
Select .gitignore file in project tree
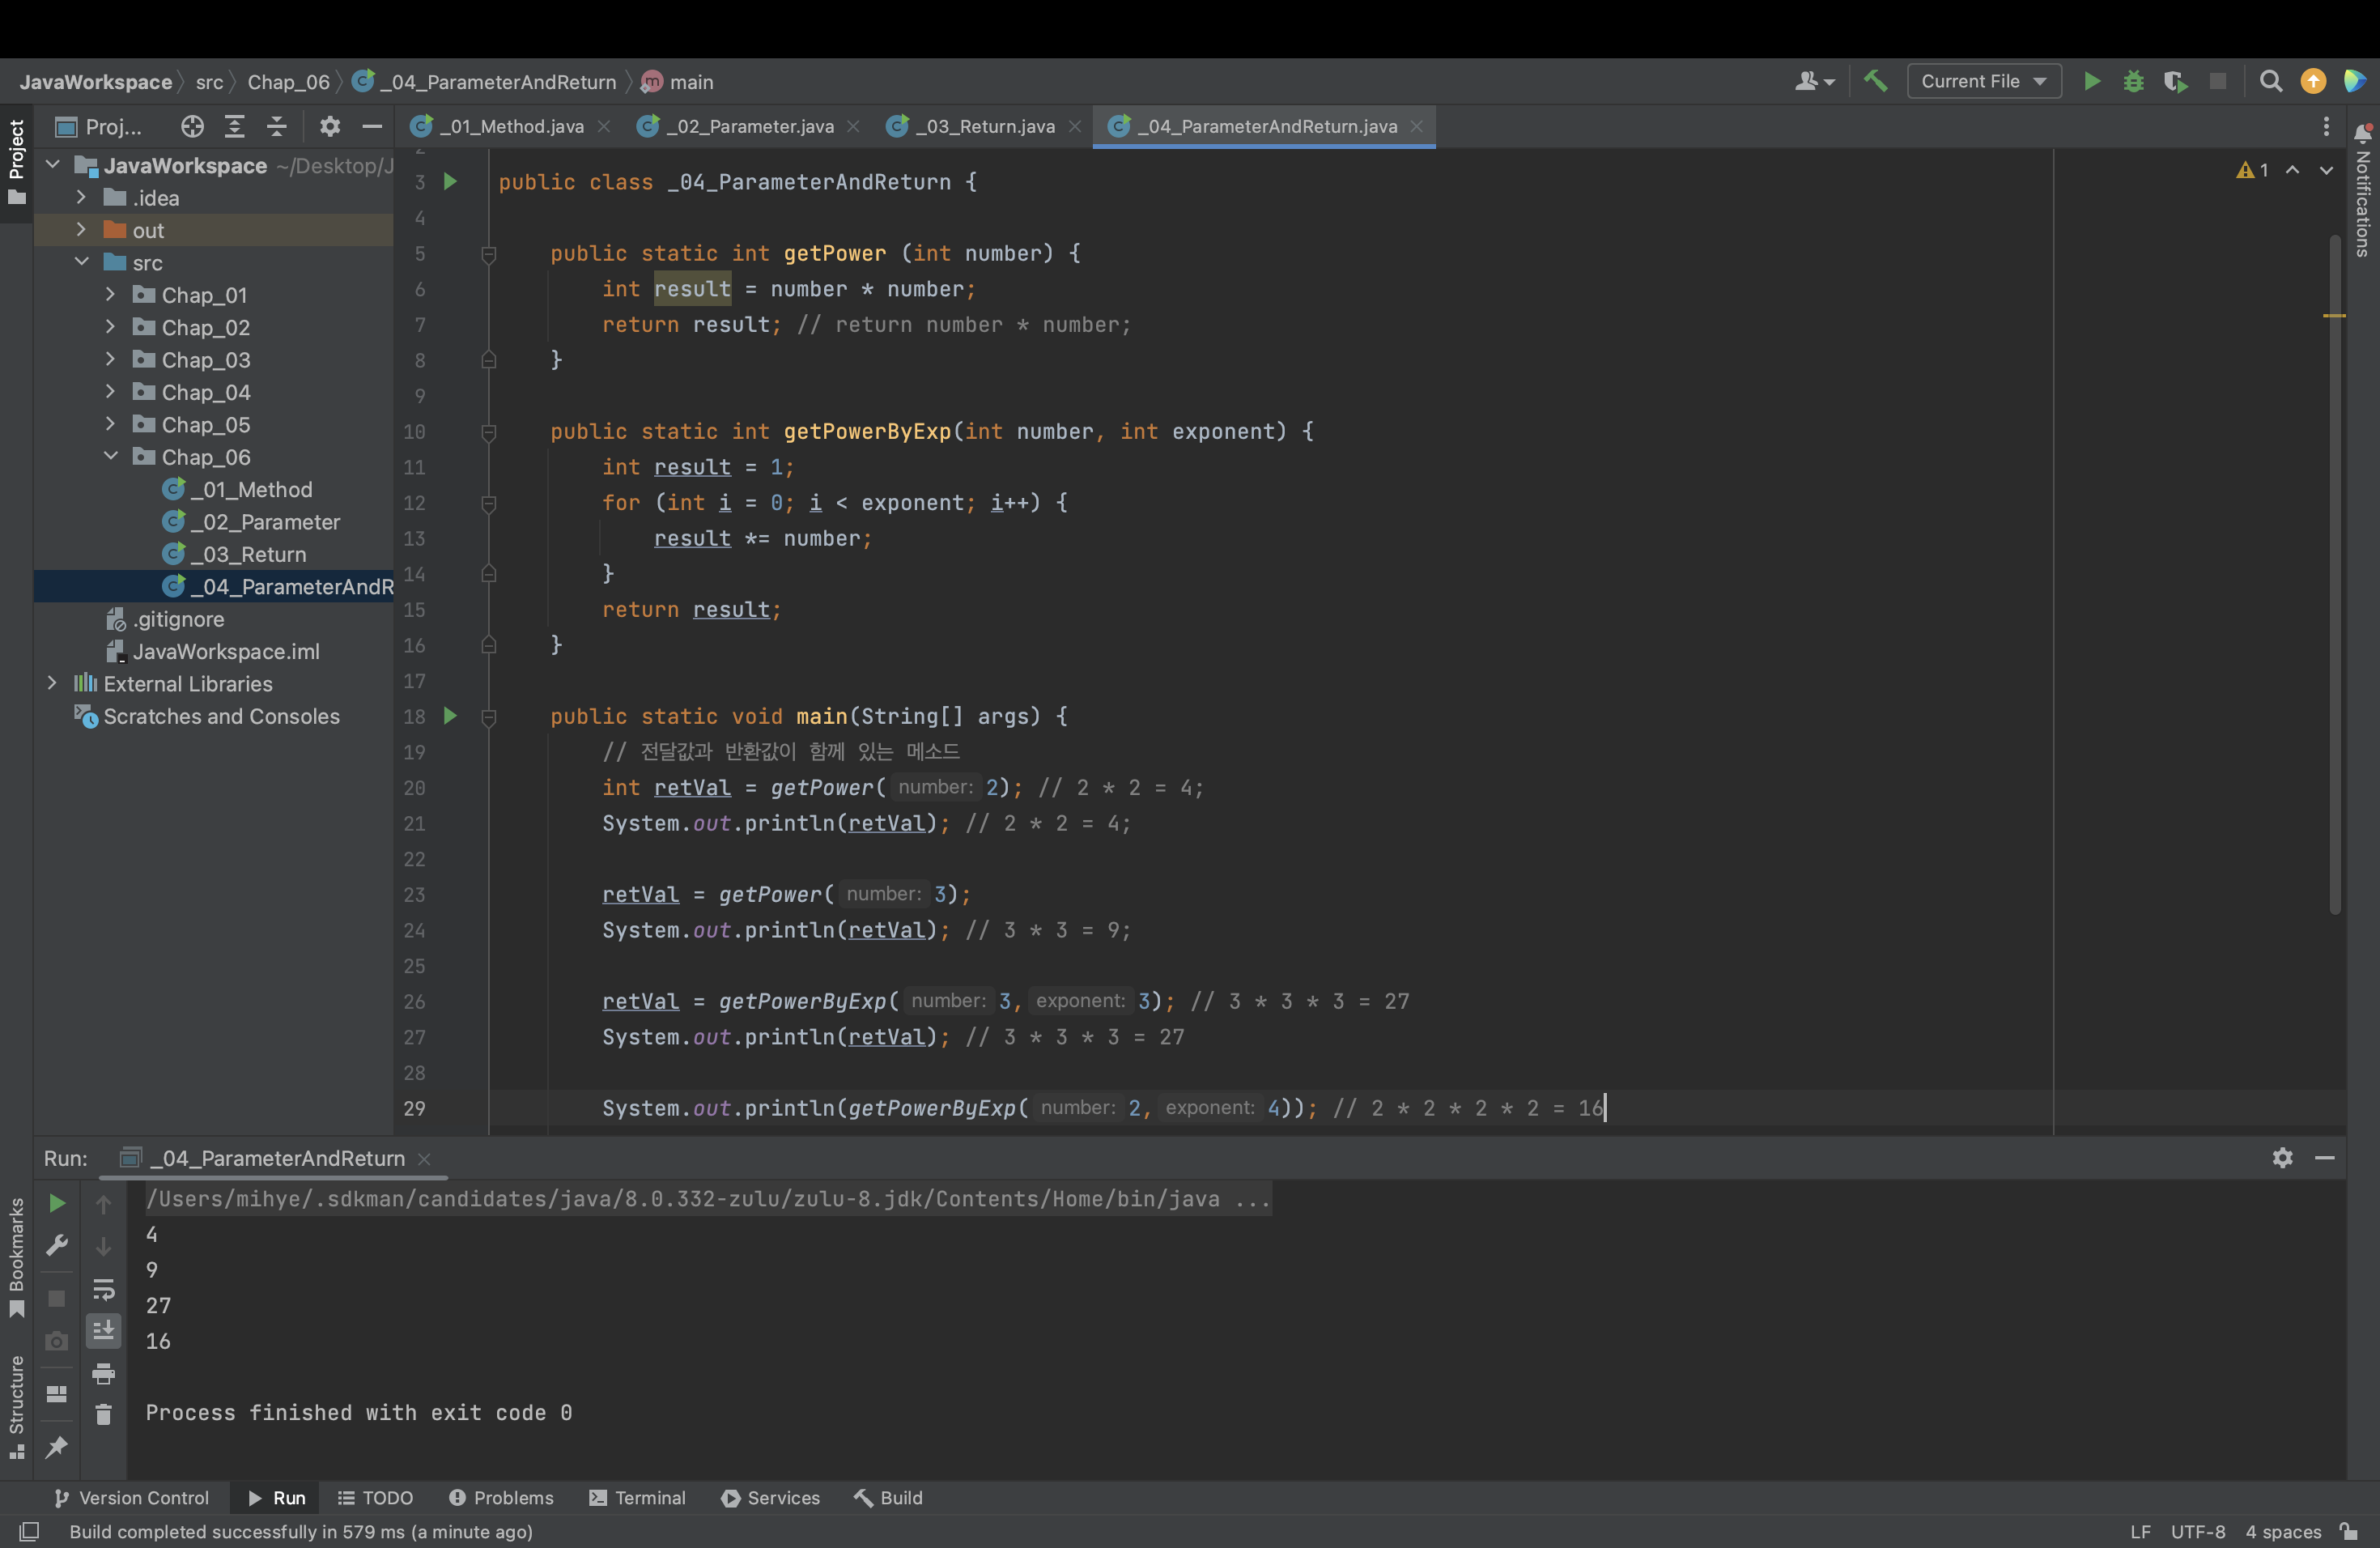click(165, 619)
